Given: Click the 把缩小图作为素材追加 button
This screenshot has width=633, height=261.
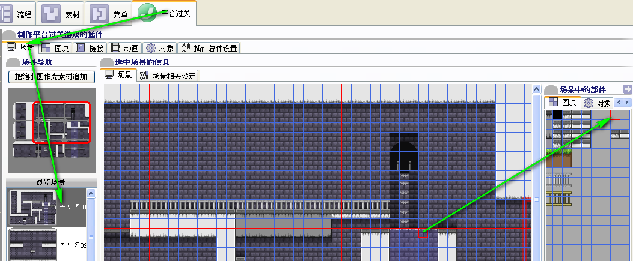Looking at the screenshot, I should coord(52,77).
